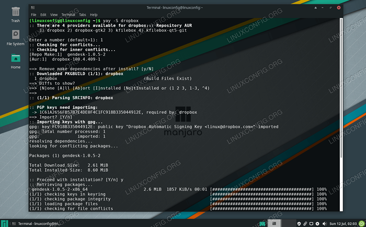Screen dimensions: 366x227
Task: Click the shade (roll up) window button
Action: click(316, 8)
